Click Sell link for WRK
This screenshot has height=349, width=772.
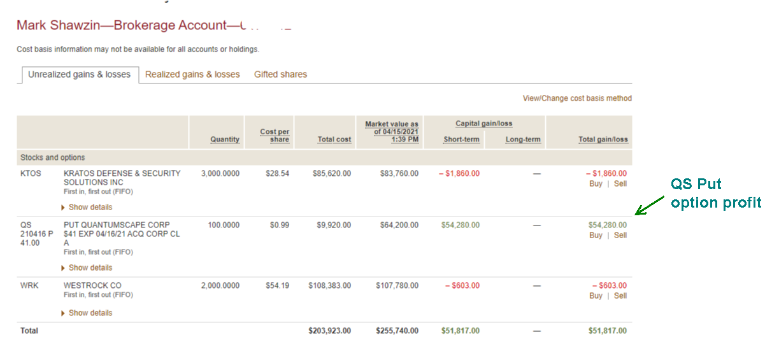coord(620,296)
